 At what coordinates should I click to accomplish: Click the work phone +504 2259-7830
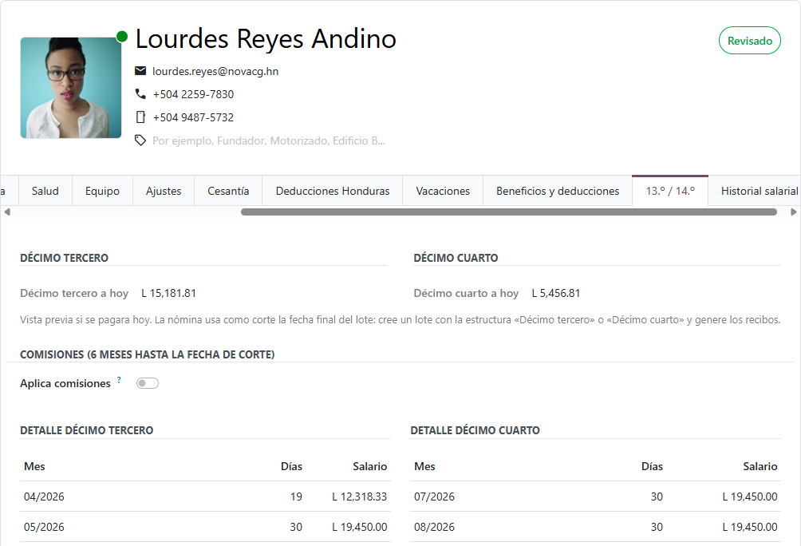193,94
